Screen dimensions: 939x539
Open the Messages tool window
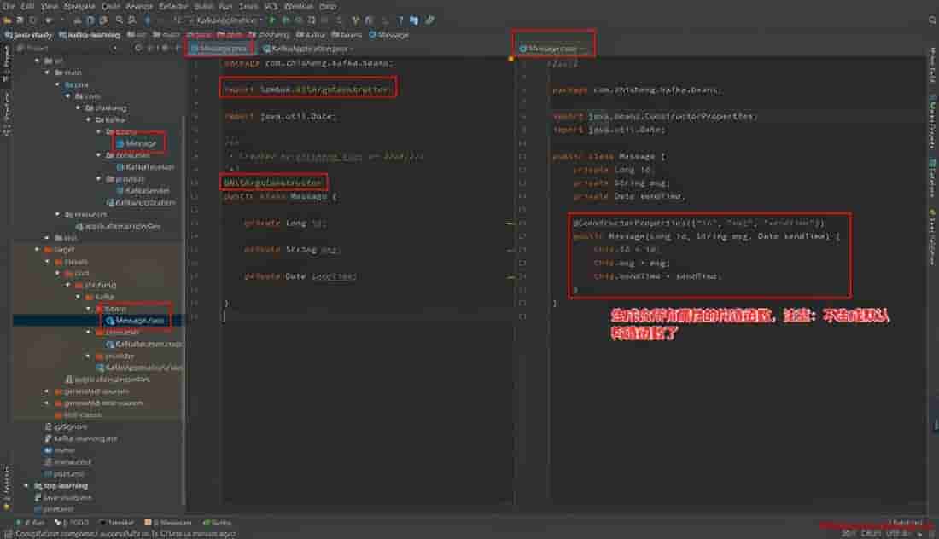coord(172,522)
